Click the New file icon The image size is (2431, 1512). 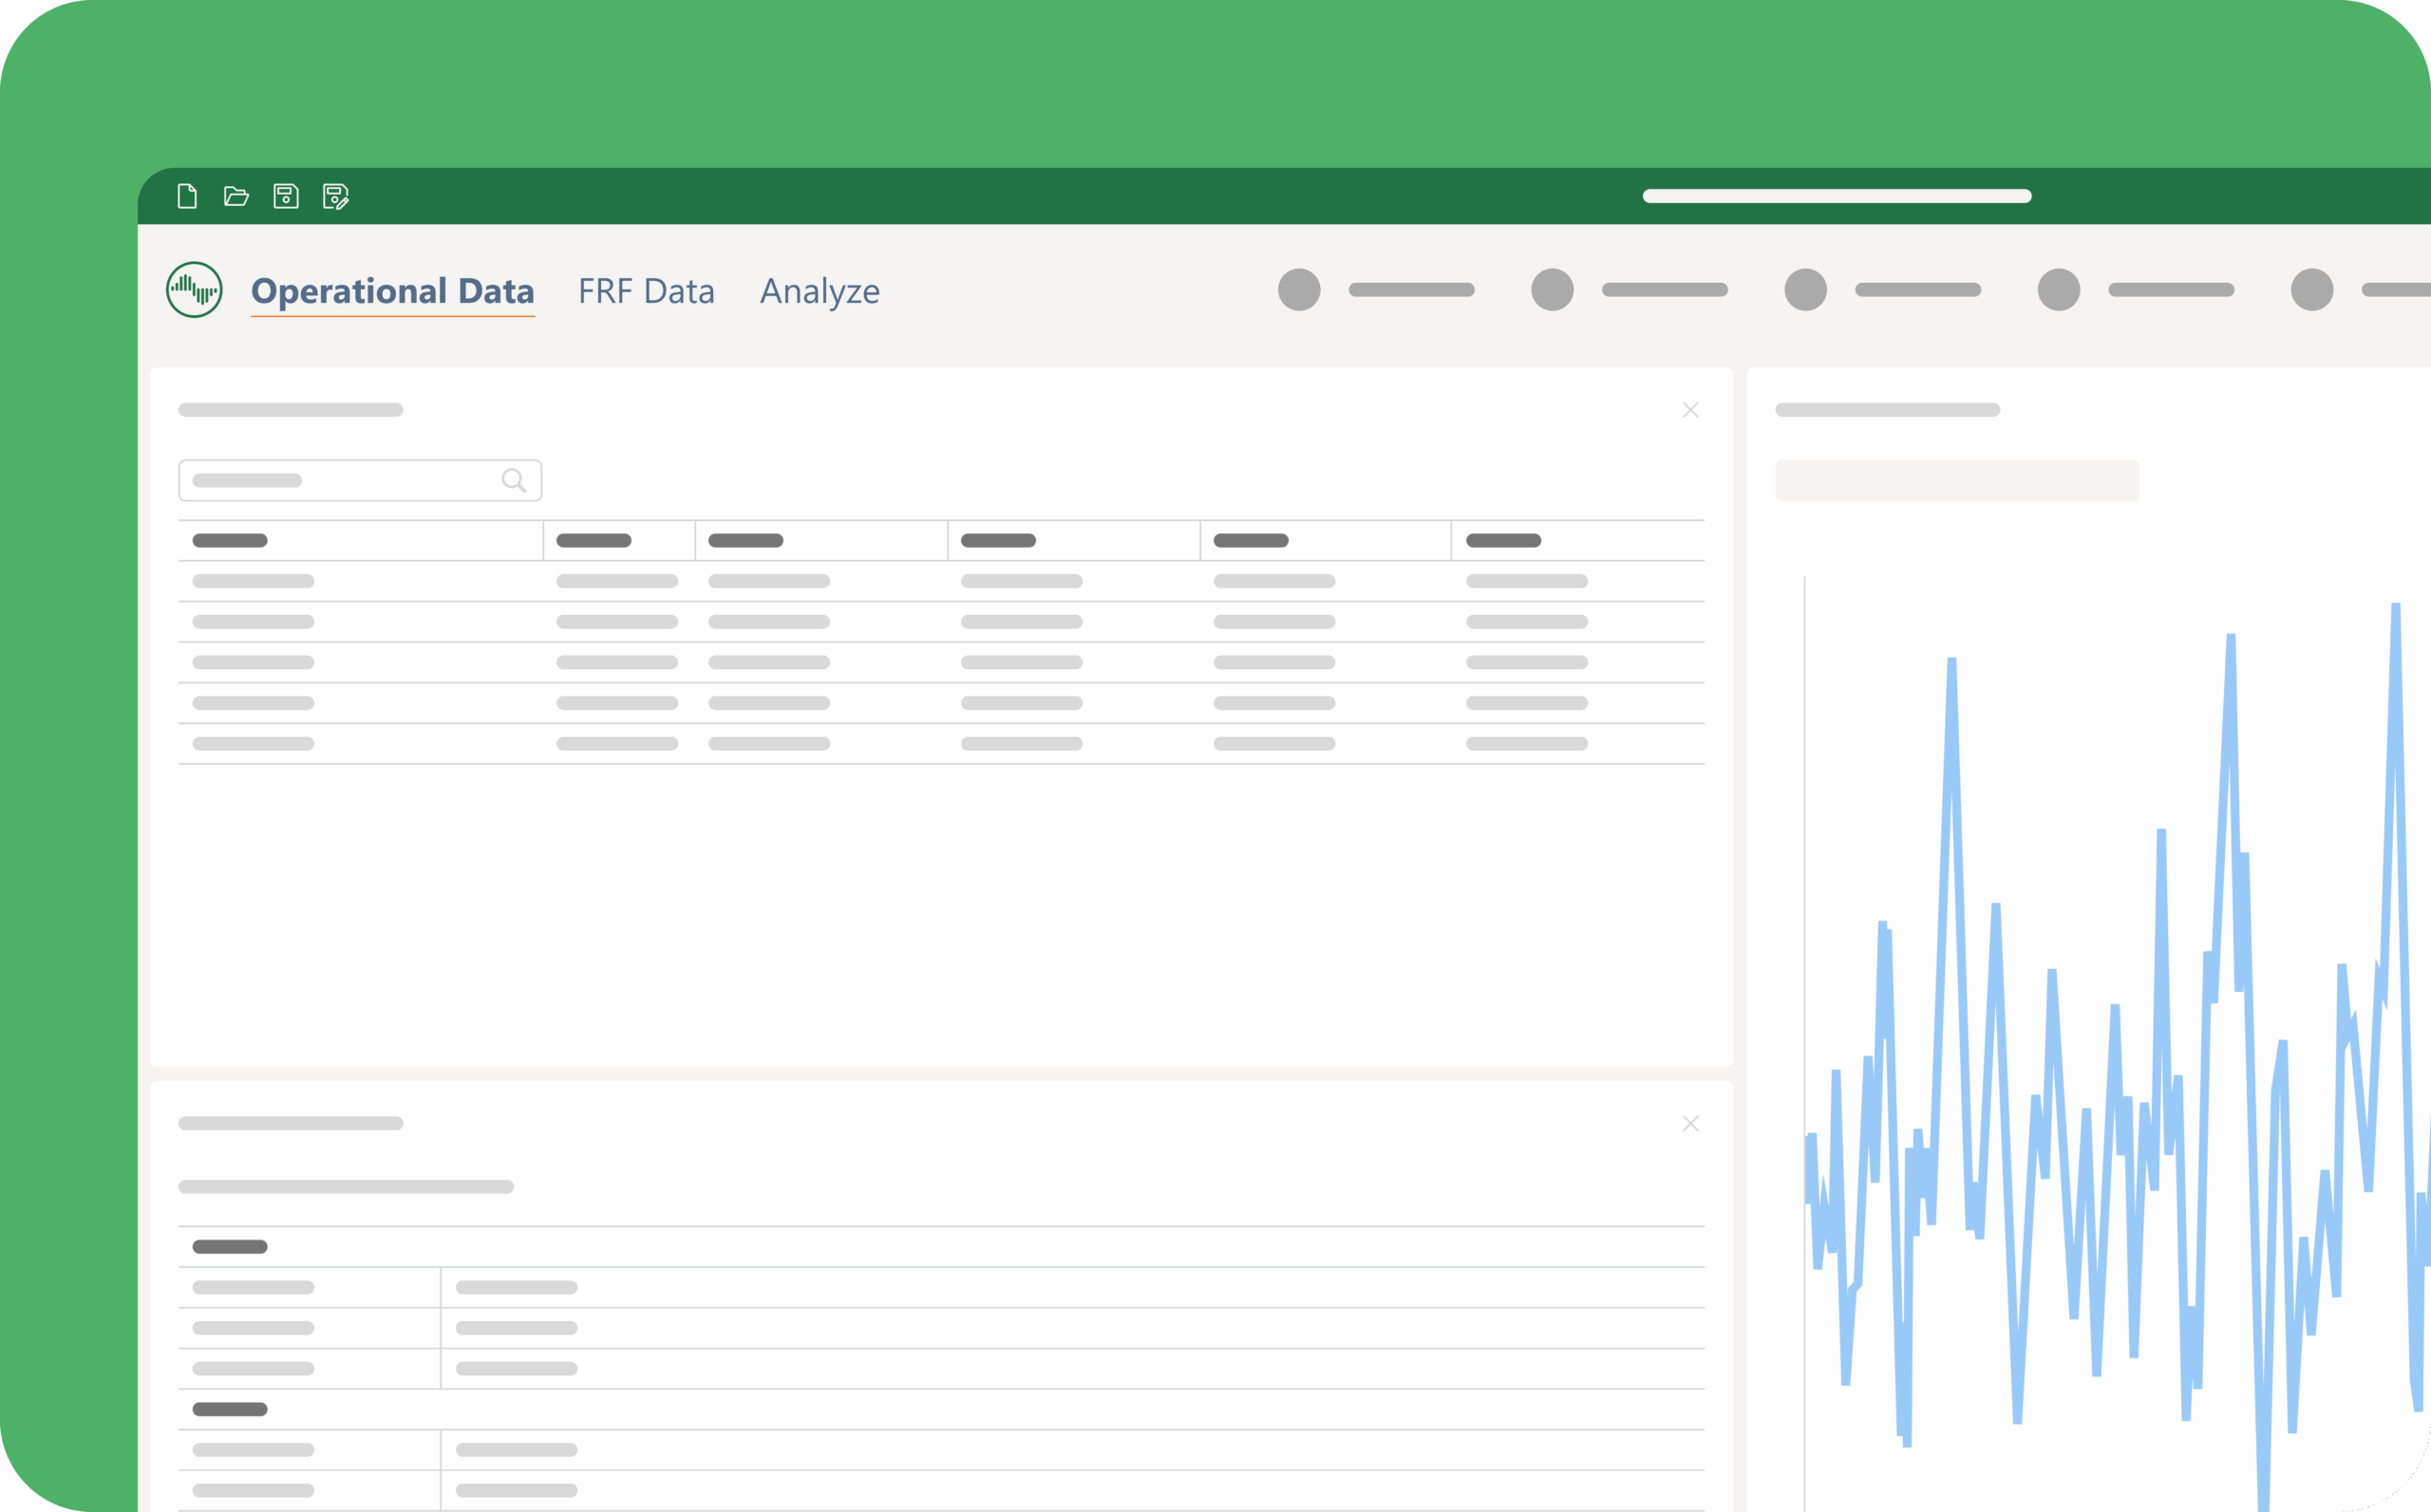coord(187,196)
